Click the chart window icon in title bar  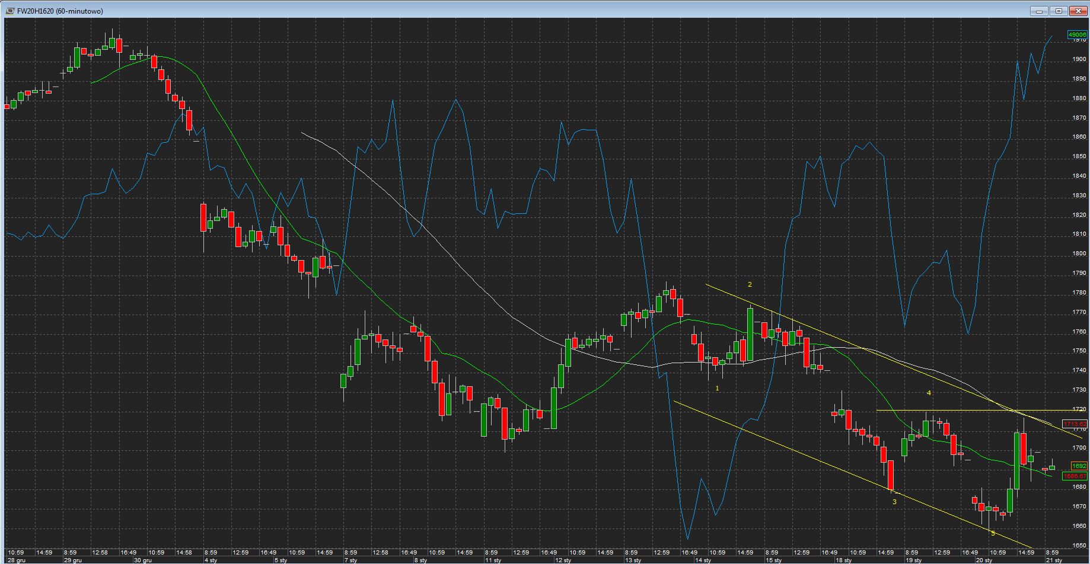tap(10, 11)
